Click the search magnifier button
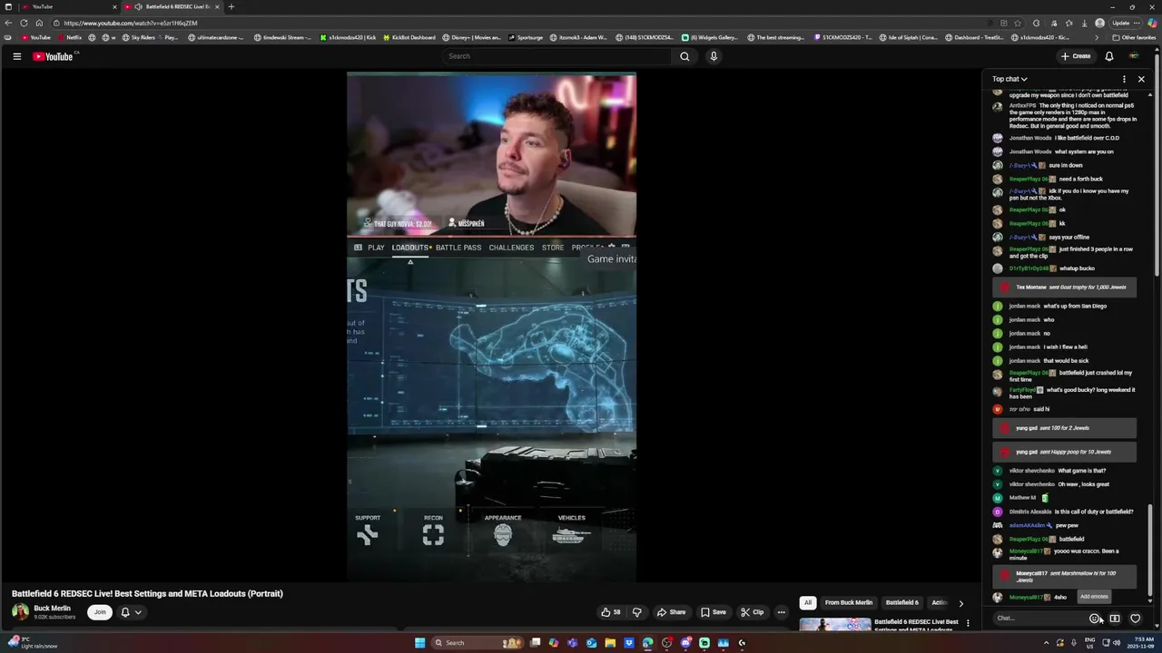This screenshot has height=653, width=1162. [x=684, y=56]
